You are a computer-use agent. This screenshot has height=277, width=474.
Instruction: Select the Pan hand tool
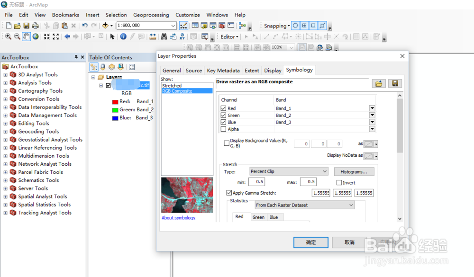click(26, 36)
